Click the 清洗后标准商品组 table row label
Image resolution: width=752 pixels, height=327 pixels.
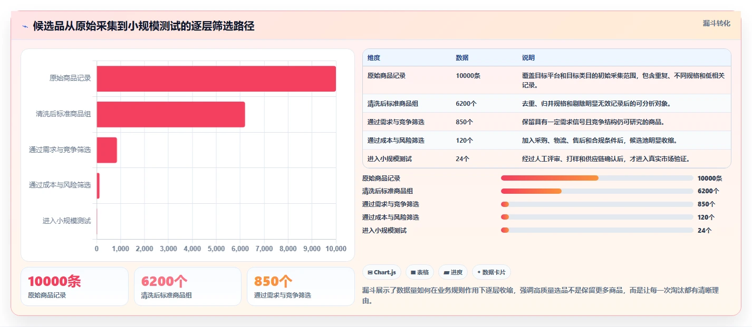[x=393, y=104]
